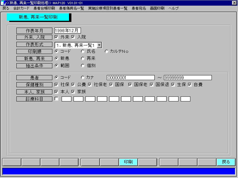This screenshot has width=238, height=178.
Task: Open the 実施診療項目別患者一覧 menu
Action: 108,8
